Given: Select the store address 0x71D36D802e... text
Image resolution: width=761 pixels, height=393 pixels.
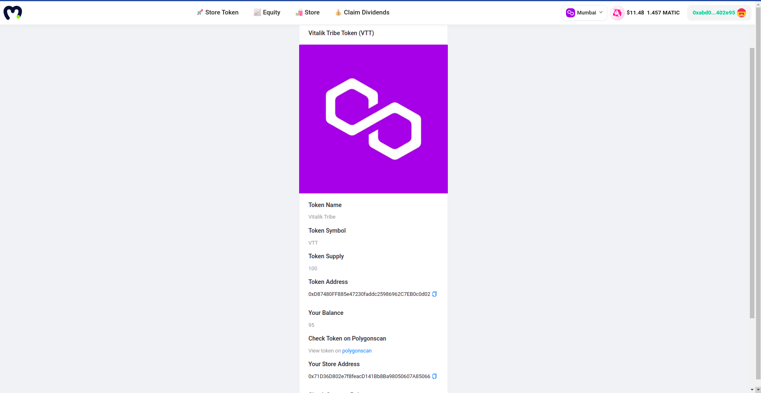Looking at the screenshot, I should coord(369,376).
